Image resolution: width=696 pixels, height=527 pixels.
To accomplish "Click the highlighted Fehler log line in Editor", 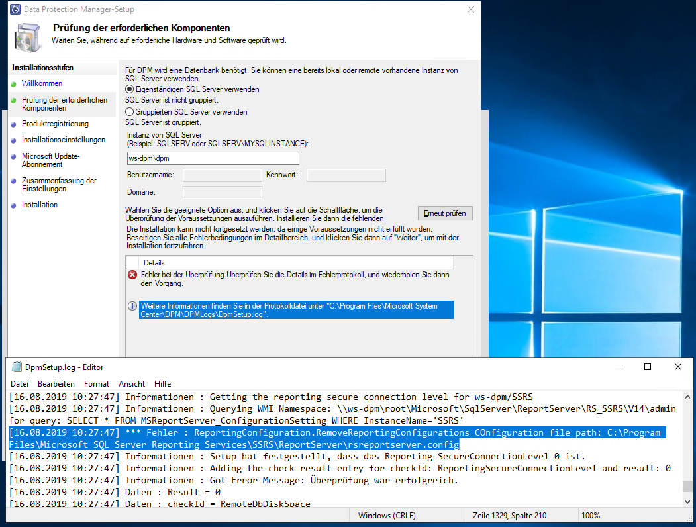I will (337, 438).
